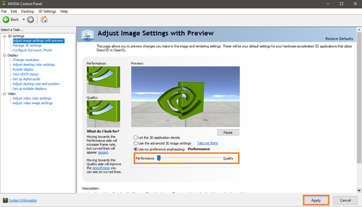Click the Pause preview button
Image resolution: width=362 pixels, height=207 pixels.
tap(228, 132)
